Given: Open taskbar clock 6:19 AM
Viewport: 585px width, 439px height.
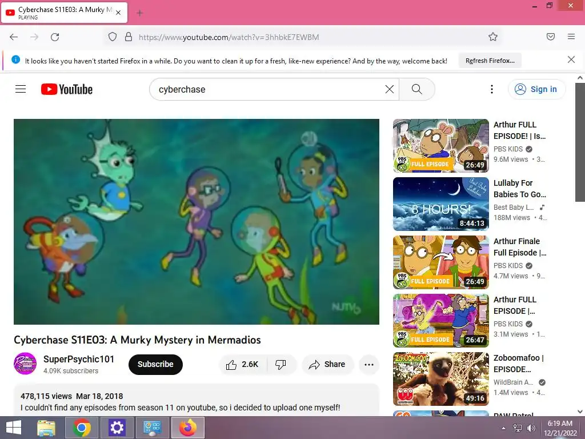Looking at the screenshot, I should tap(560, 428).
